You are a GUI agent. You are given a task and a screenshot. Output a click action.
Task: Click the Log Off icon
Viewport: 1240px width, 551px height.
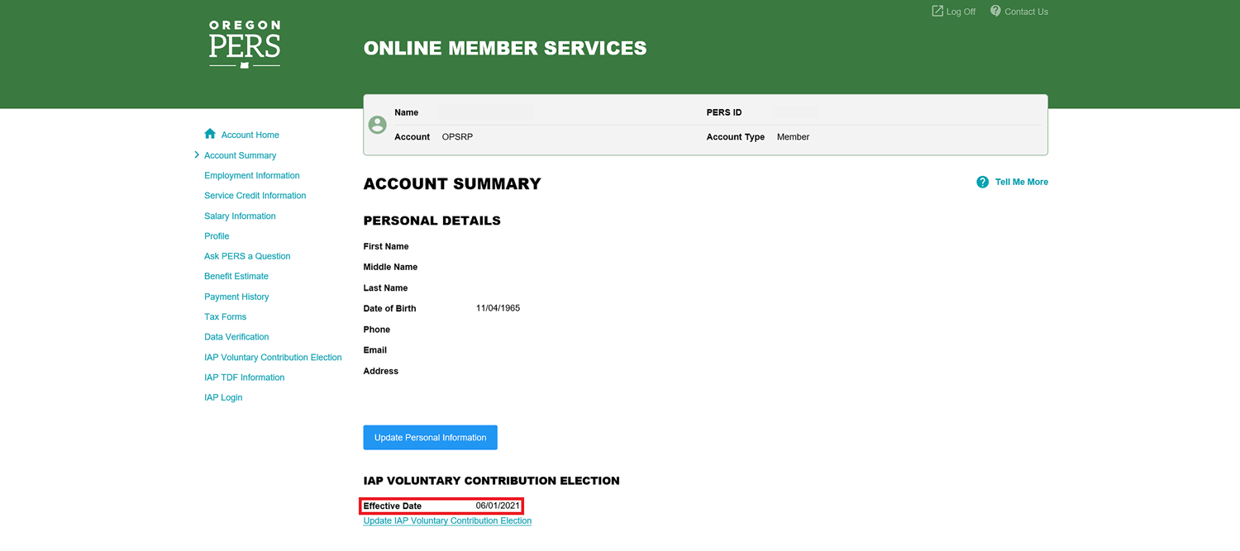click(x=937, y=12)
